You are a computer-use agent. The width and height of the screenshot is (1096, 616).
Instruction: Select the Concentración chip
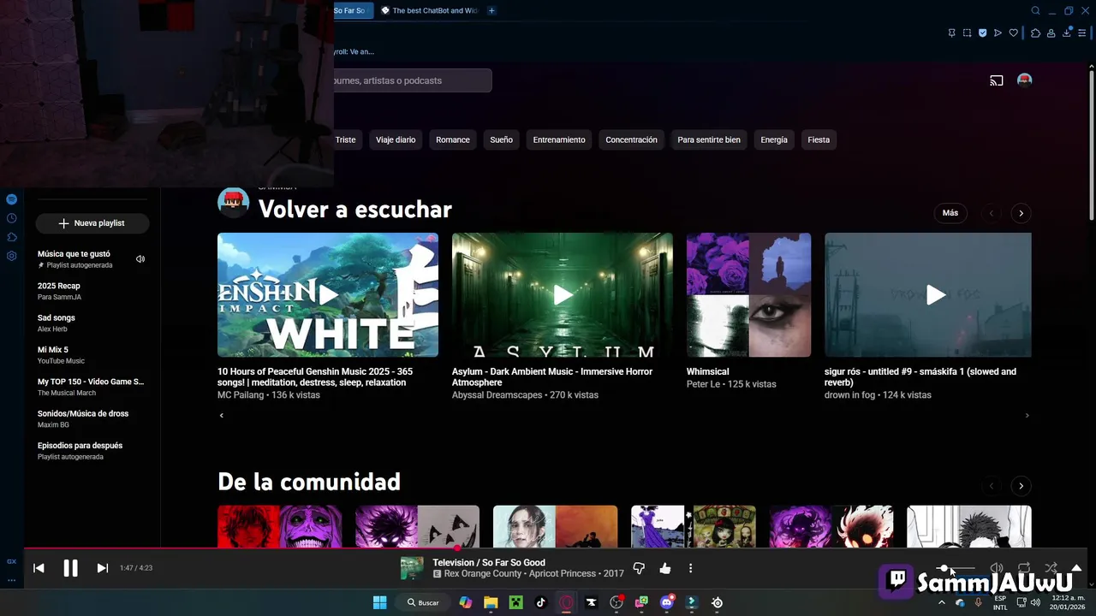point(631,139)
